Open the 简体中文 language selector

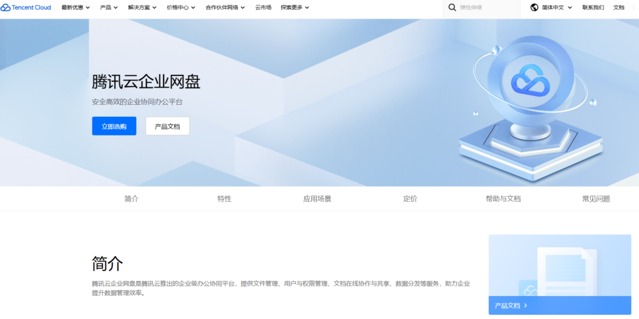click(557, 7)
